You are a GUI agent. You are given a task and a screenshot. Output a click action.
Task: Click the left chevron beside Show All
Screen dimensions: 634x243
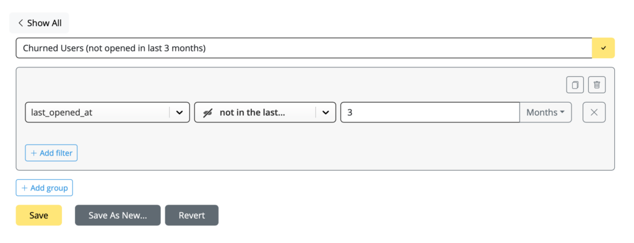point(20,23)
